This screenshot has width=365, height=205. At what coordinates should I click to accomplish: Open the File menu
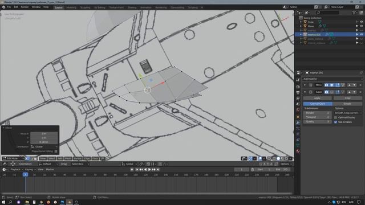click(9, 7)
